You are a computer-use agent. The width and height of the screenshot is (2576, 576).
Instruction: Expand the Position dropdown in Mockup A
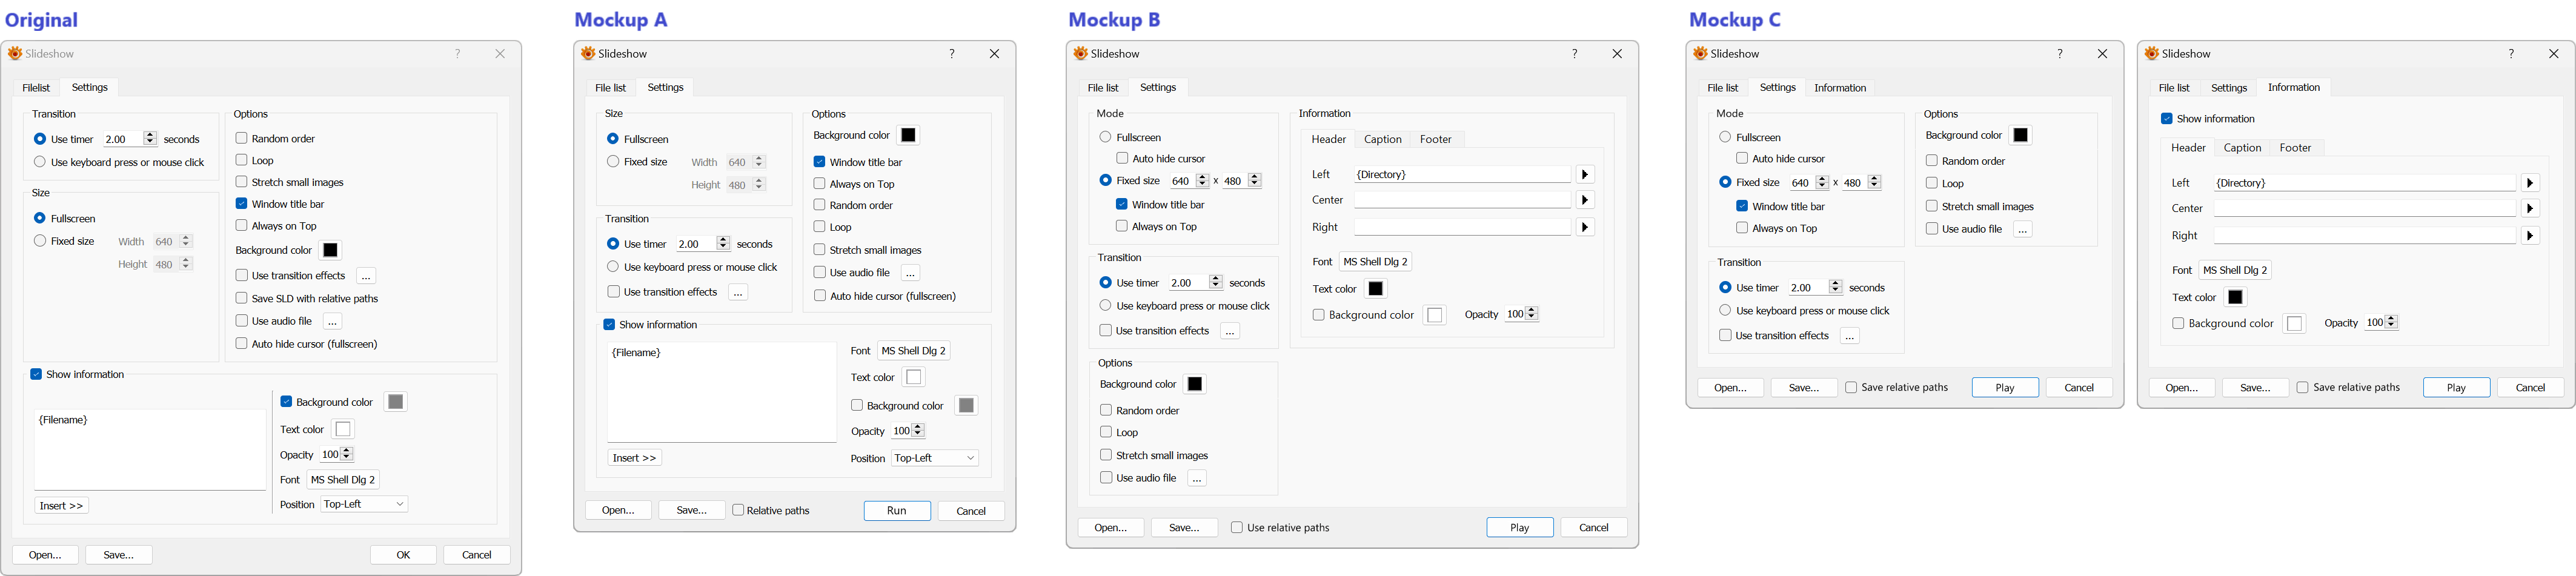click(x=935, y=458)
